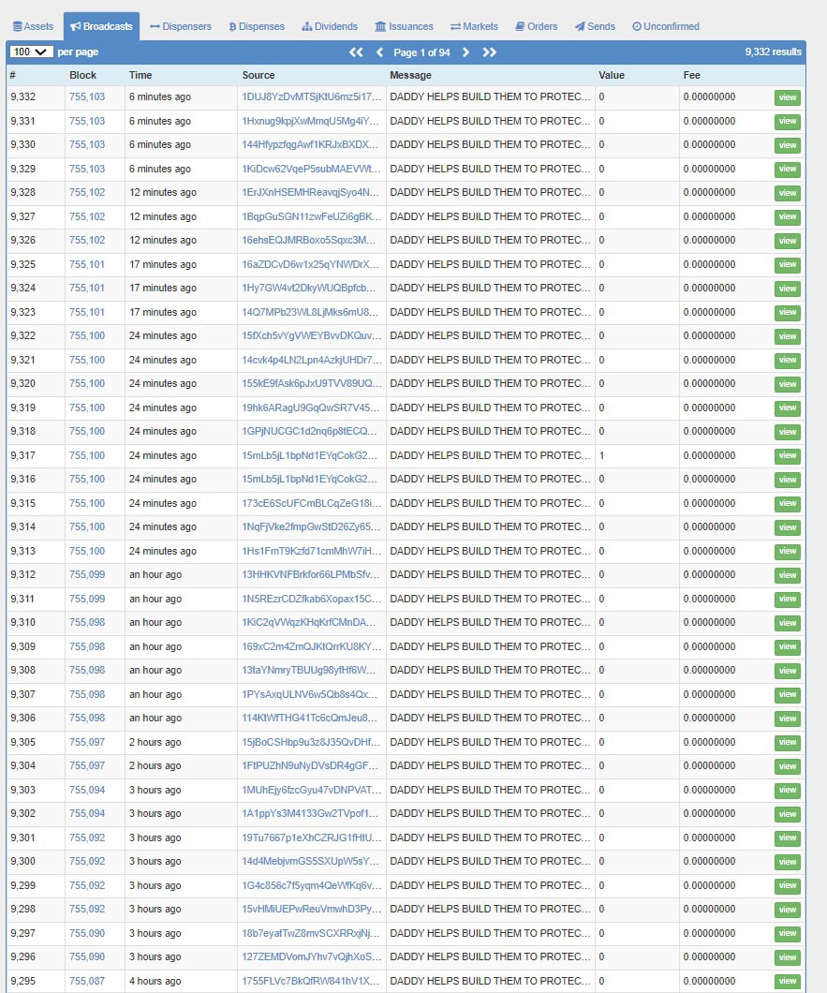Open block 755,094 link in row 9,303
The image size is (827, 993).
point(87,791)
